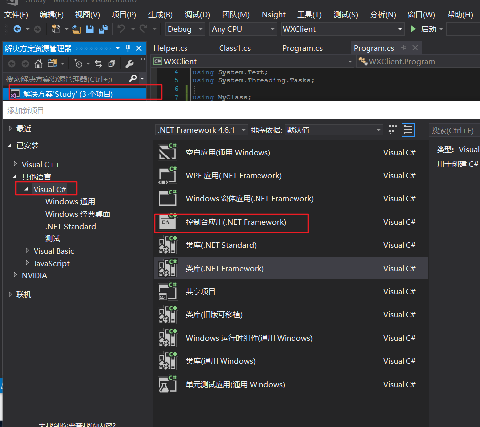This screenshot has height=427, width=480.
Task: Open the 排序依据 默认值 sort dropdown
Action: point(333,130)
